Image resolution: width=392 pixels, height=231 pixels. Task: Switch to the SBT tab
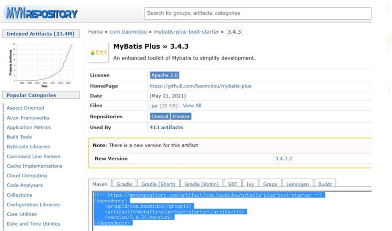(x=233, y=184)
